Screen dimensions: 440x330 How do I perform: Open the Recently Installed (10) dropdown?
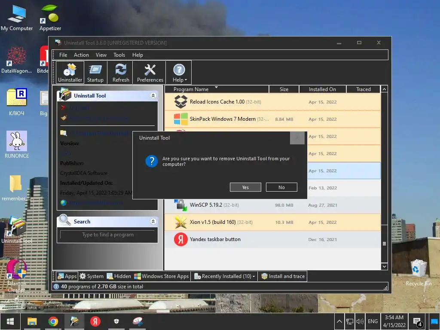coord(224,276)
